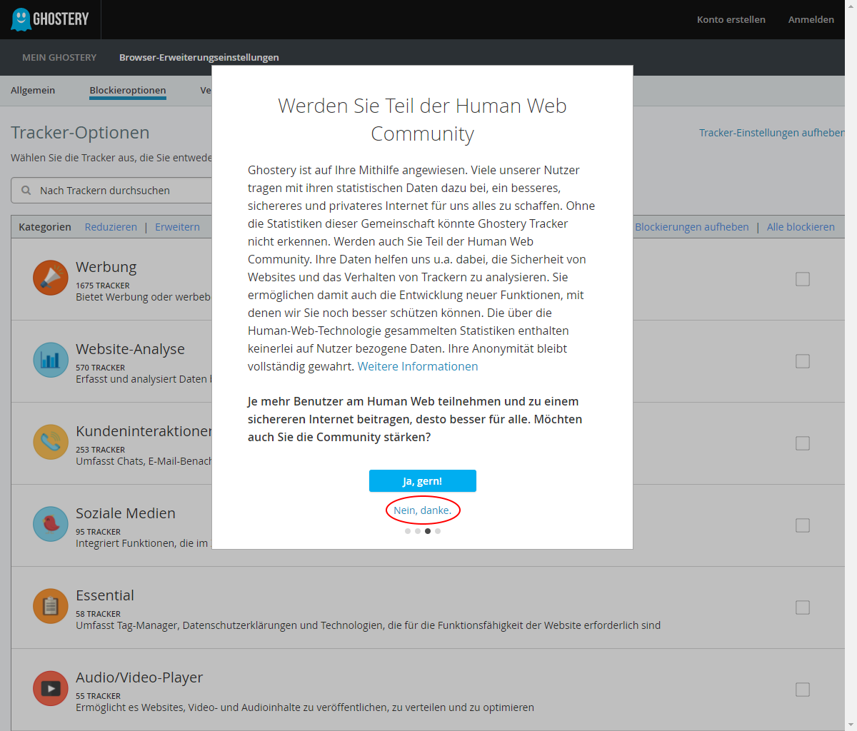Open Browser-Erweiterungseinstellungen tab
The width and height of the screenshot is (857, 731).
[x=199, y=57]
